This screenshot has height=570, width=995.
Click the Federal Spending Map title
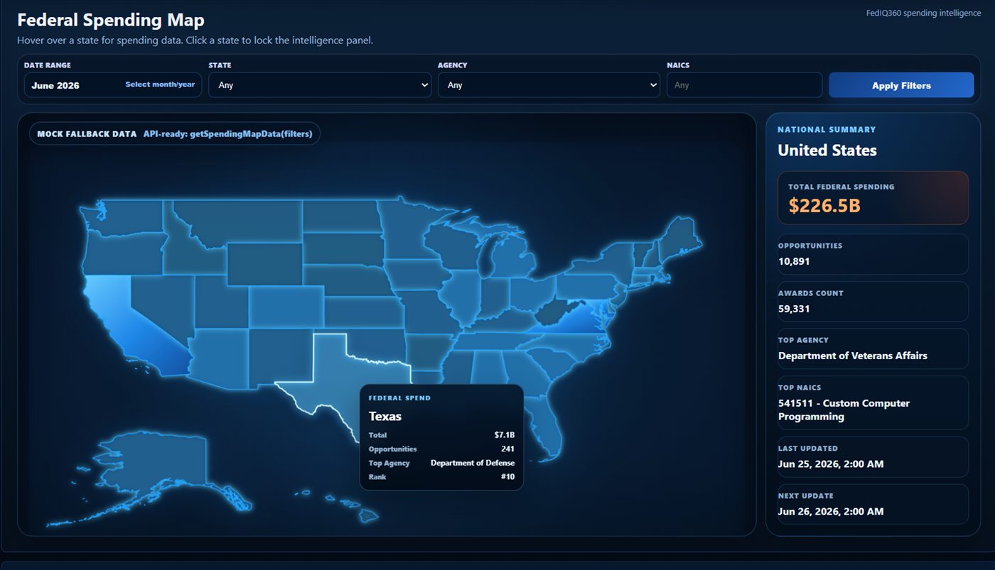pos(111,20)
